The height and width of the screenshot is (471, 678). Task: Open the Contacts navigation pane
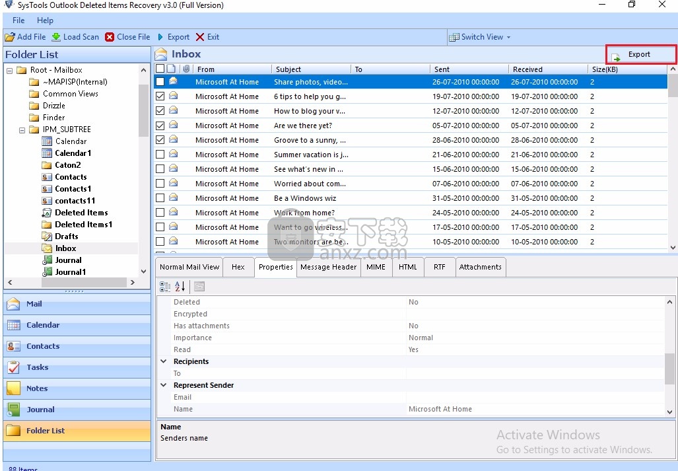[x=77, y=346]
